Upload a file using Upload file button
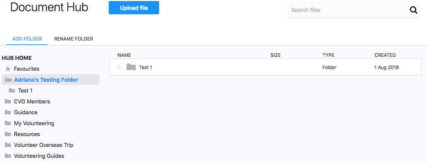This screenshot has height=163, width=427. [x=134, y=8]
